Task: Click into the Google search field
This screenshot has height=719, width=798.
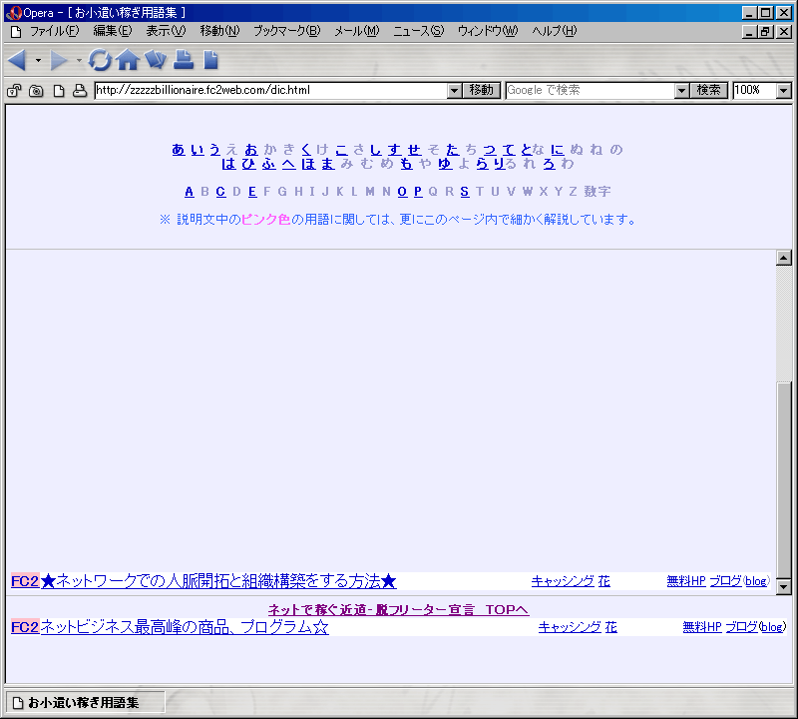Action: (x=591, y=90)
